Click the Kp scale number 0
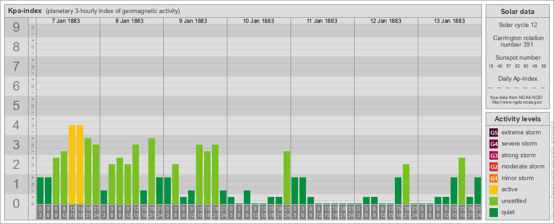The height and width of the screenshot is (224, 554). (16, 203)
